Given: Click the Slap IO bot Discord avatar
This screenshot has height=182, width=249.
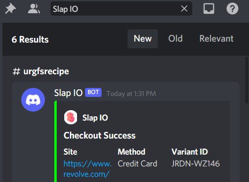Looking at the screenshot, I should 33,100.
